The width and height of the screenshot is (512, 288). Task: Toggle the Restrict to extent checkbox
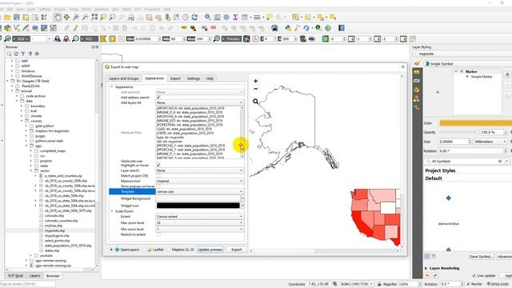coord(158,234)
